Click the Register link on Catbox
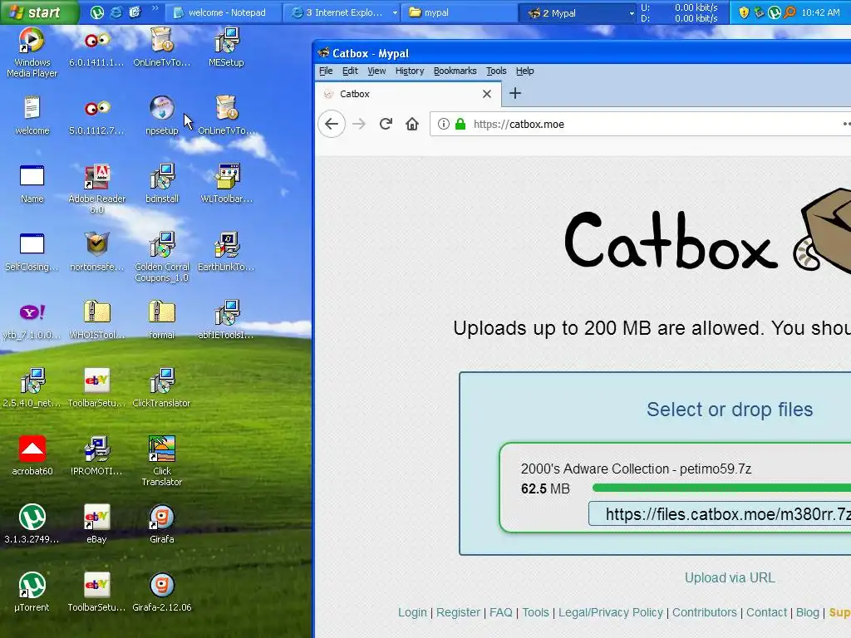The image size is (851, 638). click(x=458, y=612)
